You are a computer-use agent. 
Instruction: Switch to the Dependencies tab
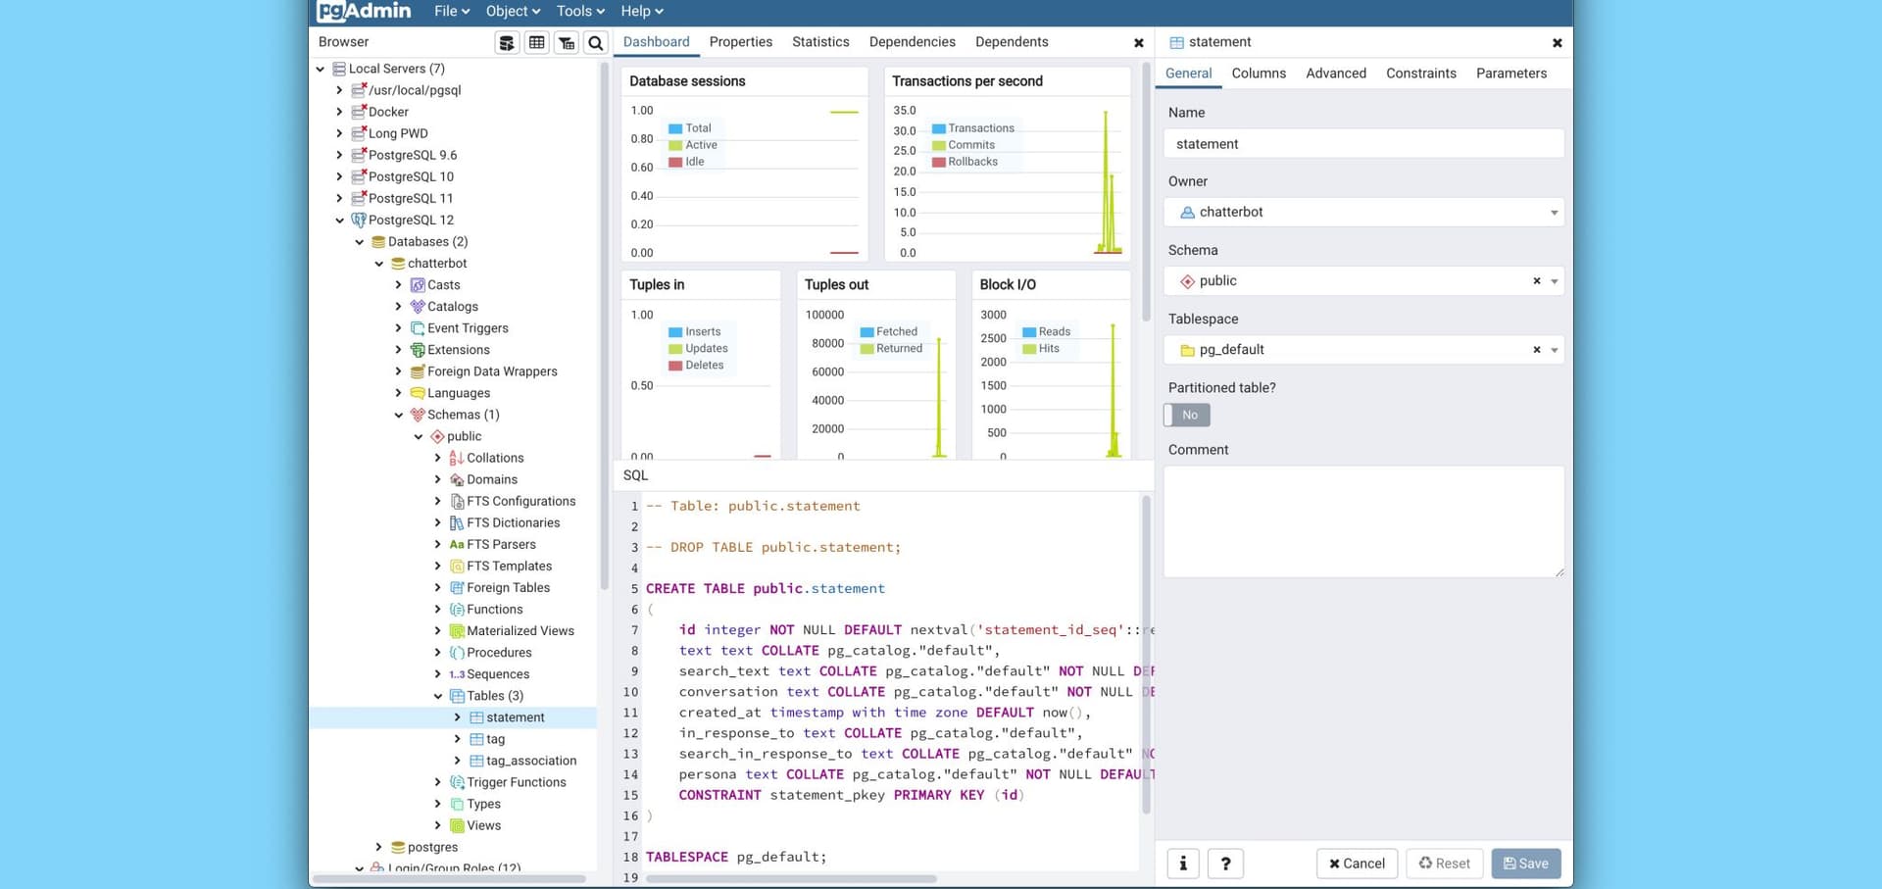tap(912, 42)
